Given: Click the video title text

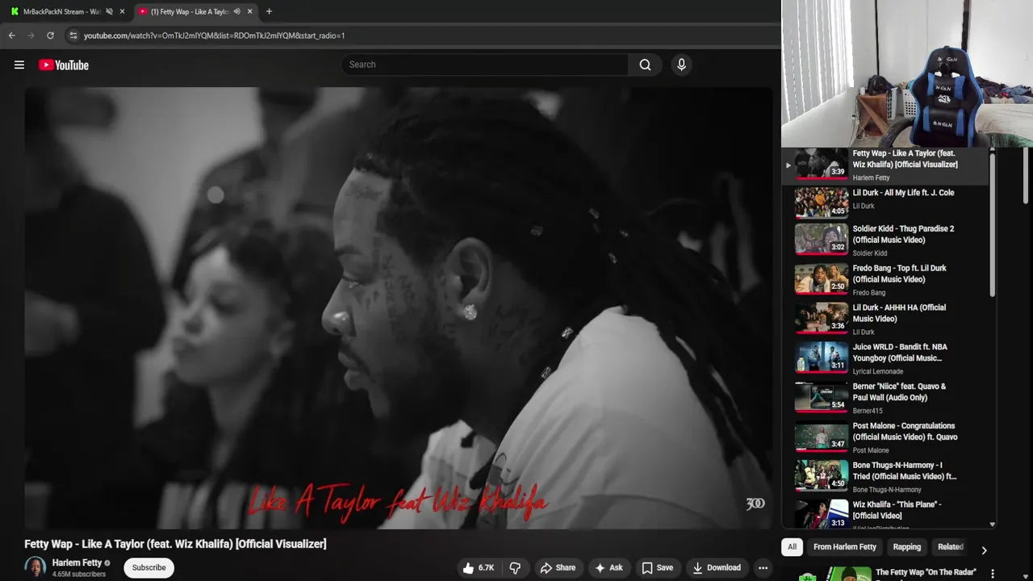Looking at the screenshot, I should [175, 544].
